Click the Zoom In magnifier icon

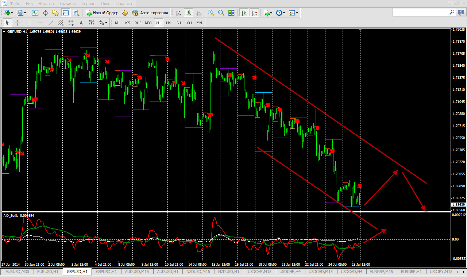tap(211, 13)
